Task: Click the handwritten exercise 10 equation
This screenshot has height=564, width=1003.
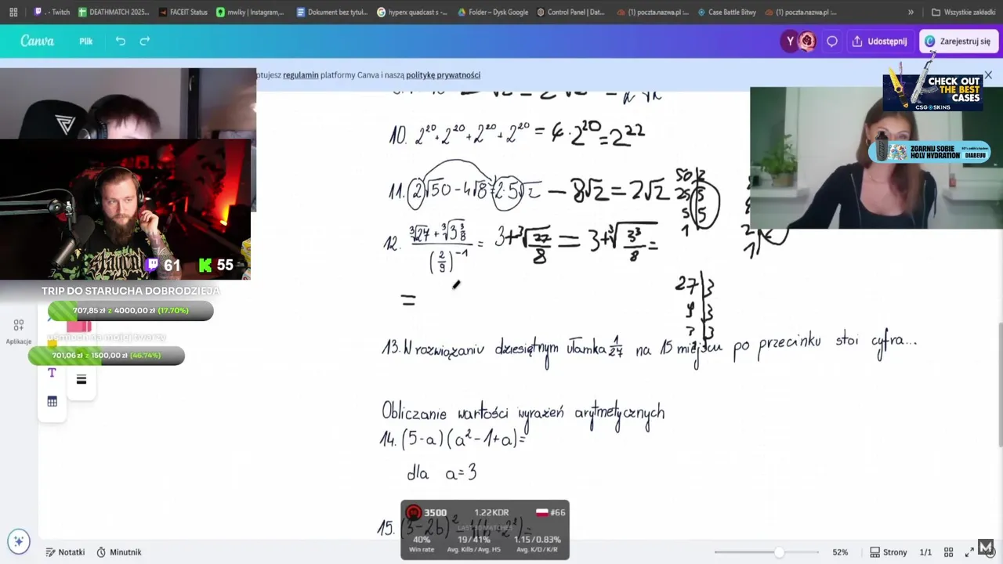Action: point(517,134)
